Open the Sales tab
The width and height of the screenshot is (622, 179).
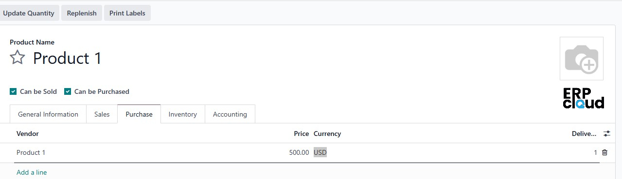(x=102, y=114)
